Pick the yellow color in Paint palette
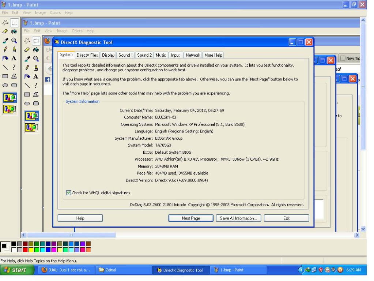374x281 pixels. point(31,250)
